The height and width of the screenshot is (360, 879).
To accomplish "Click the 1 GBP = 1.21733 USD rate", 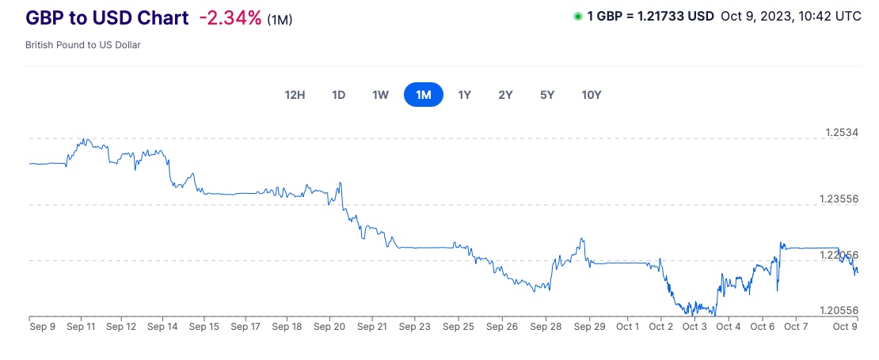I will (650, 17).
